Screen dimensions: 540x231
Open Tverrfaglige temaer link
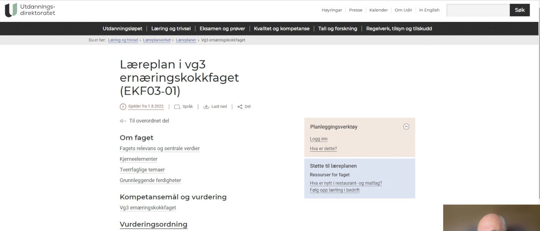pos(142,170)
